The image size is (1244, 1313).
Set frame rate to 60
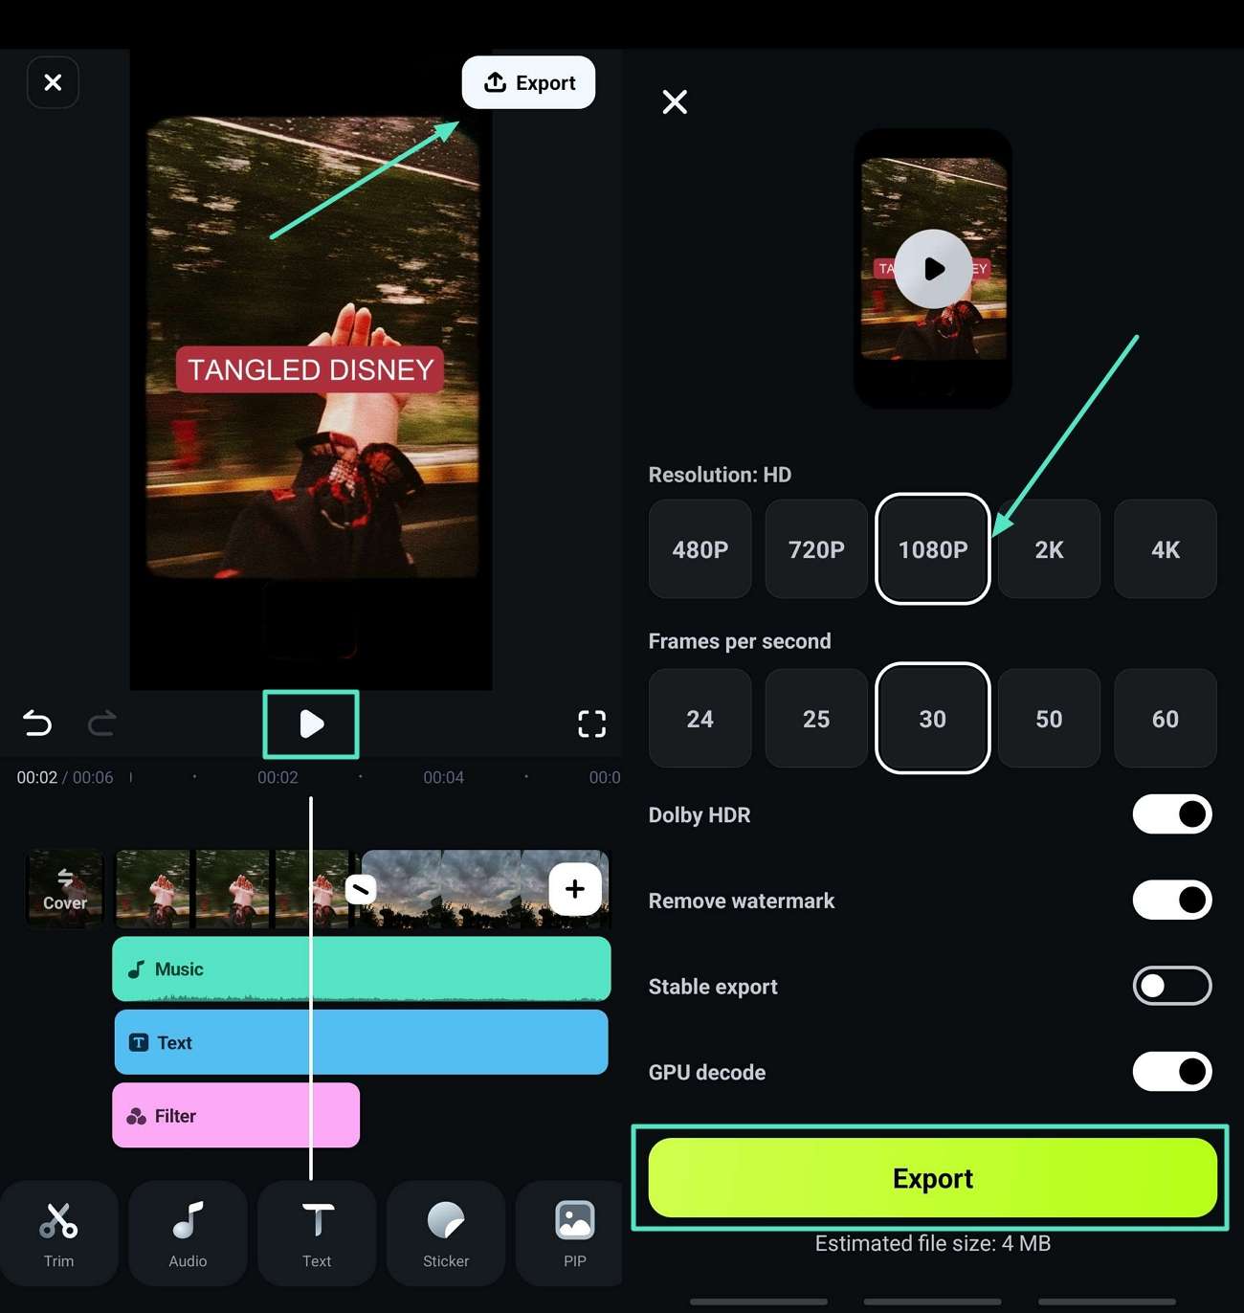(x=1166, y=719)
